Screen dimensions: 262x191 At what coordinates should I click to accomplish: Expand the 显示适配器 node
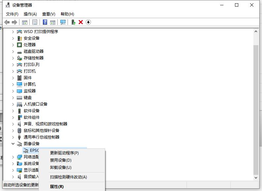[x=13, y=170]
